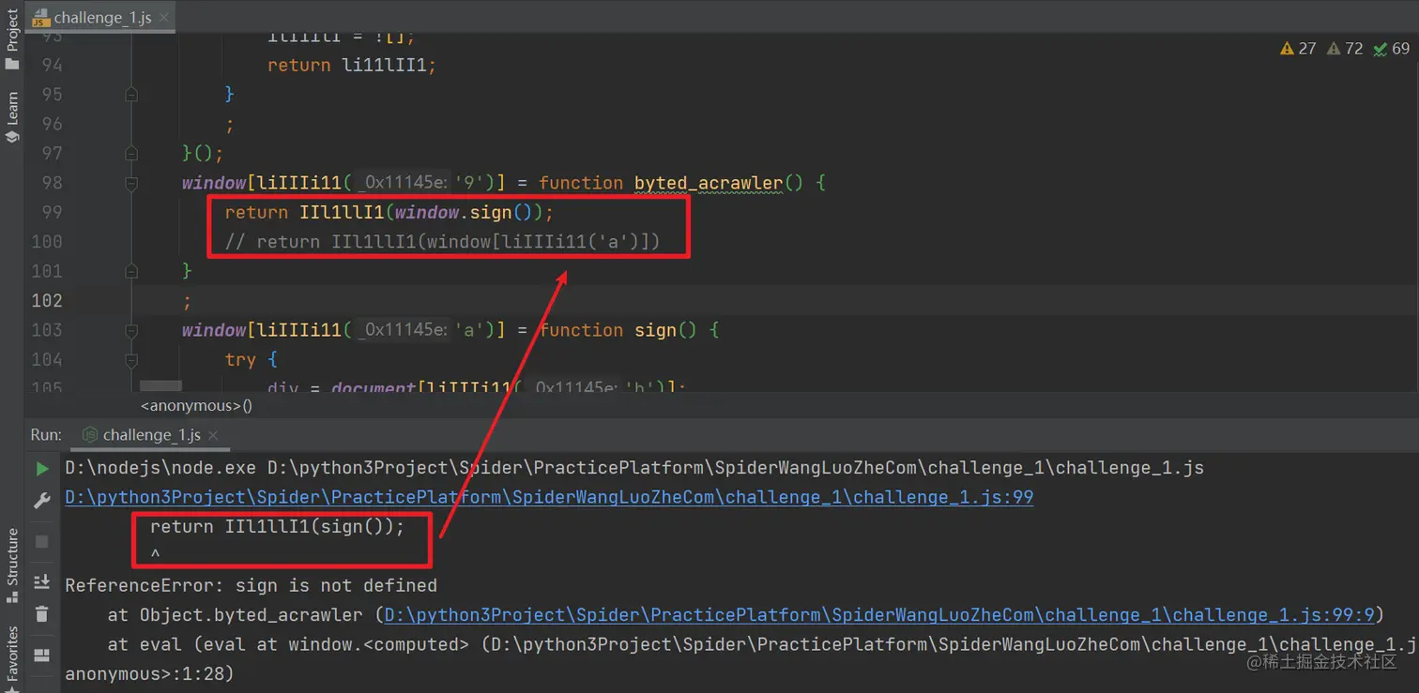Close the challenge_1.js Run tab
1419x693 pixels.
[x=213, y=435]
